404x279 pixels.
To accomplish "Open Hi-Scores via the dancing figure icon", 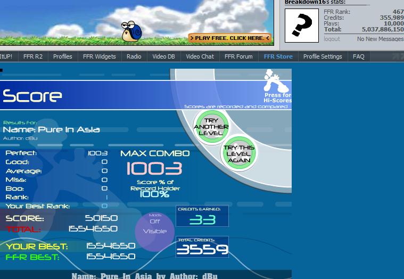I will click(x=277, y=86).
